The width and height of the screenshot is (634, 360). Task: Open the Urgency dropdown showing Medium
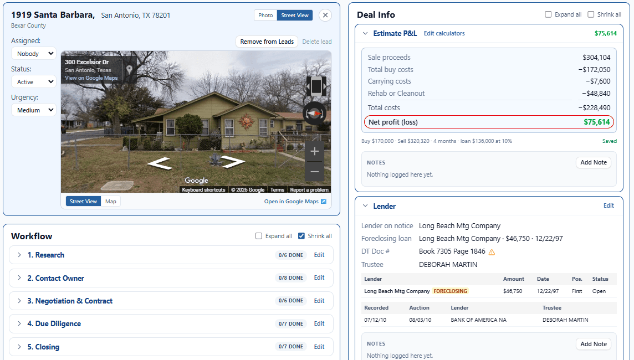(34, 110)
